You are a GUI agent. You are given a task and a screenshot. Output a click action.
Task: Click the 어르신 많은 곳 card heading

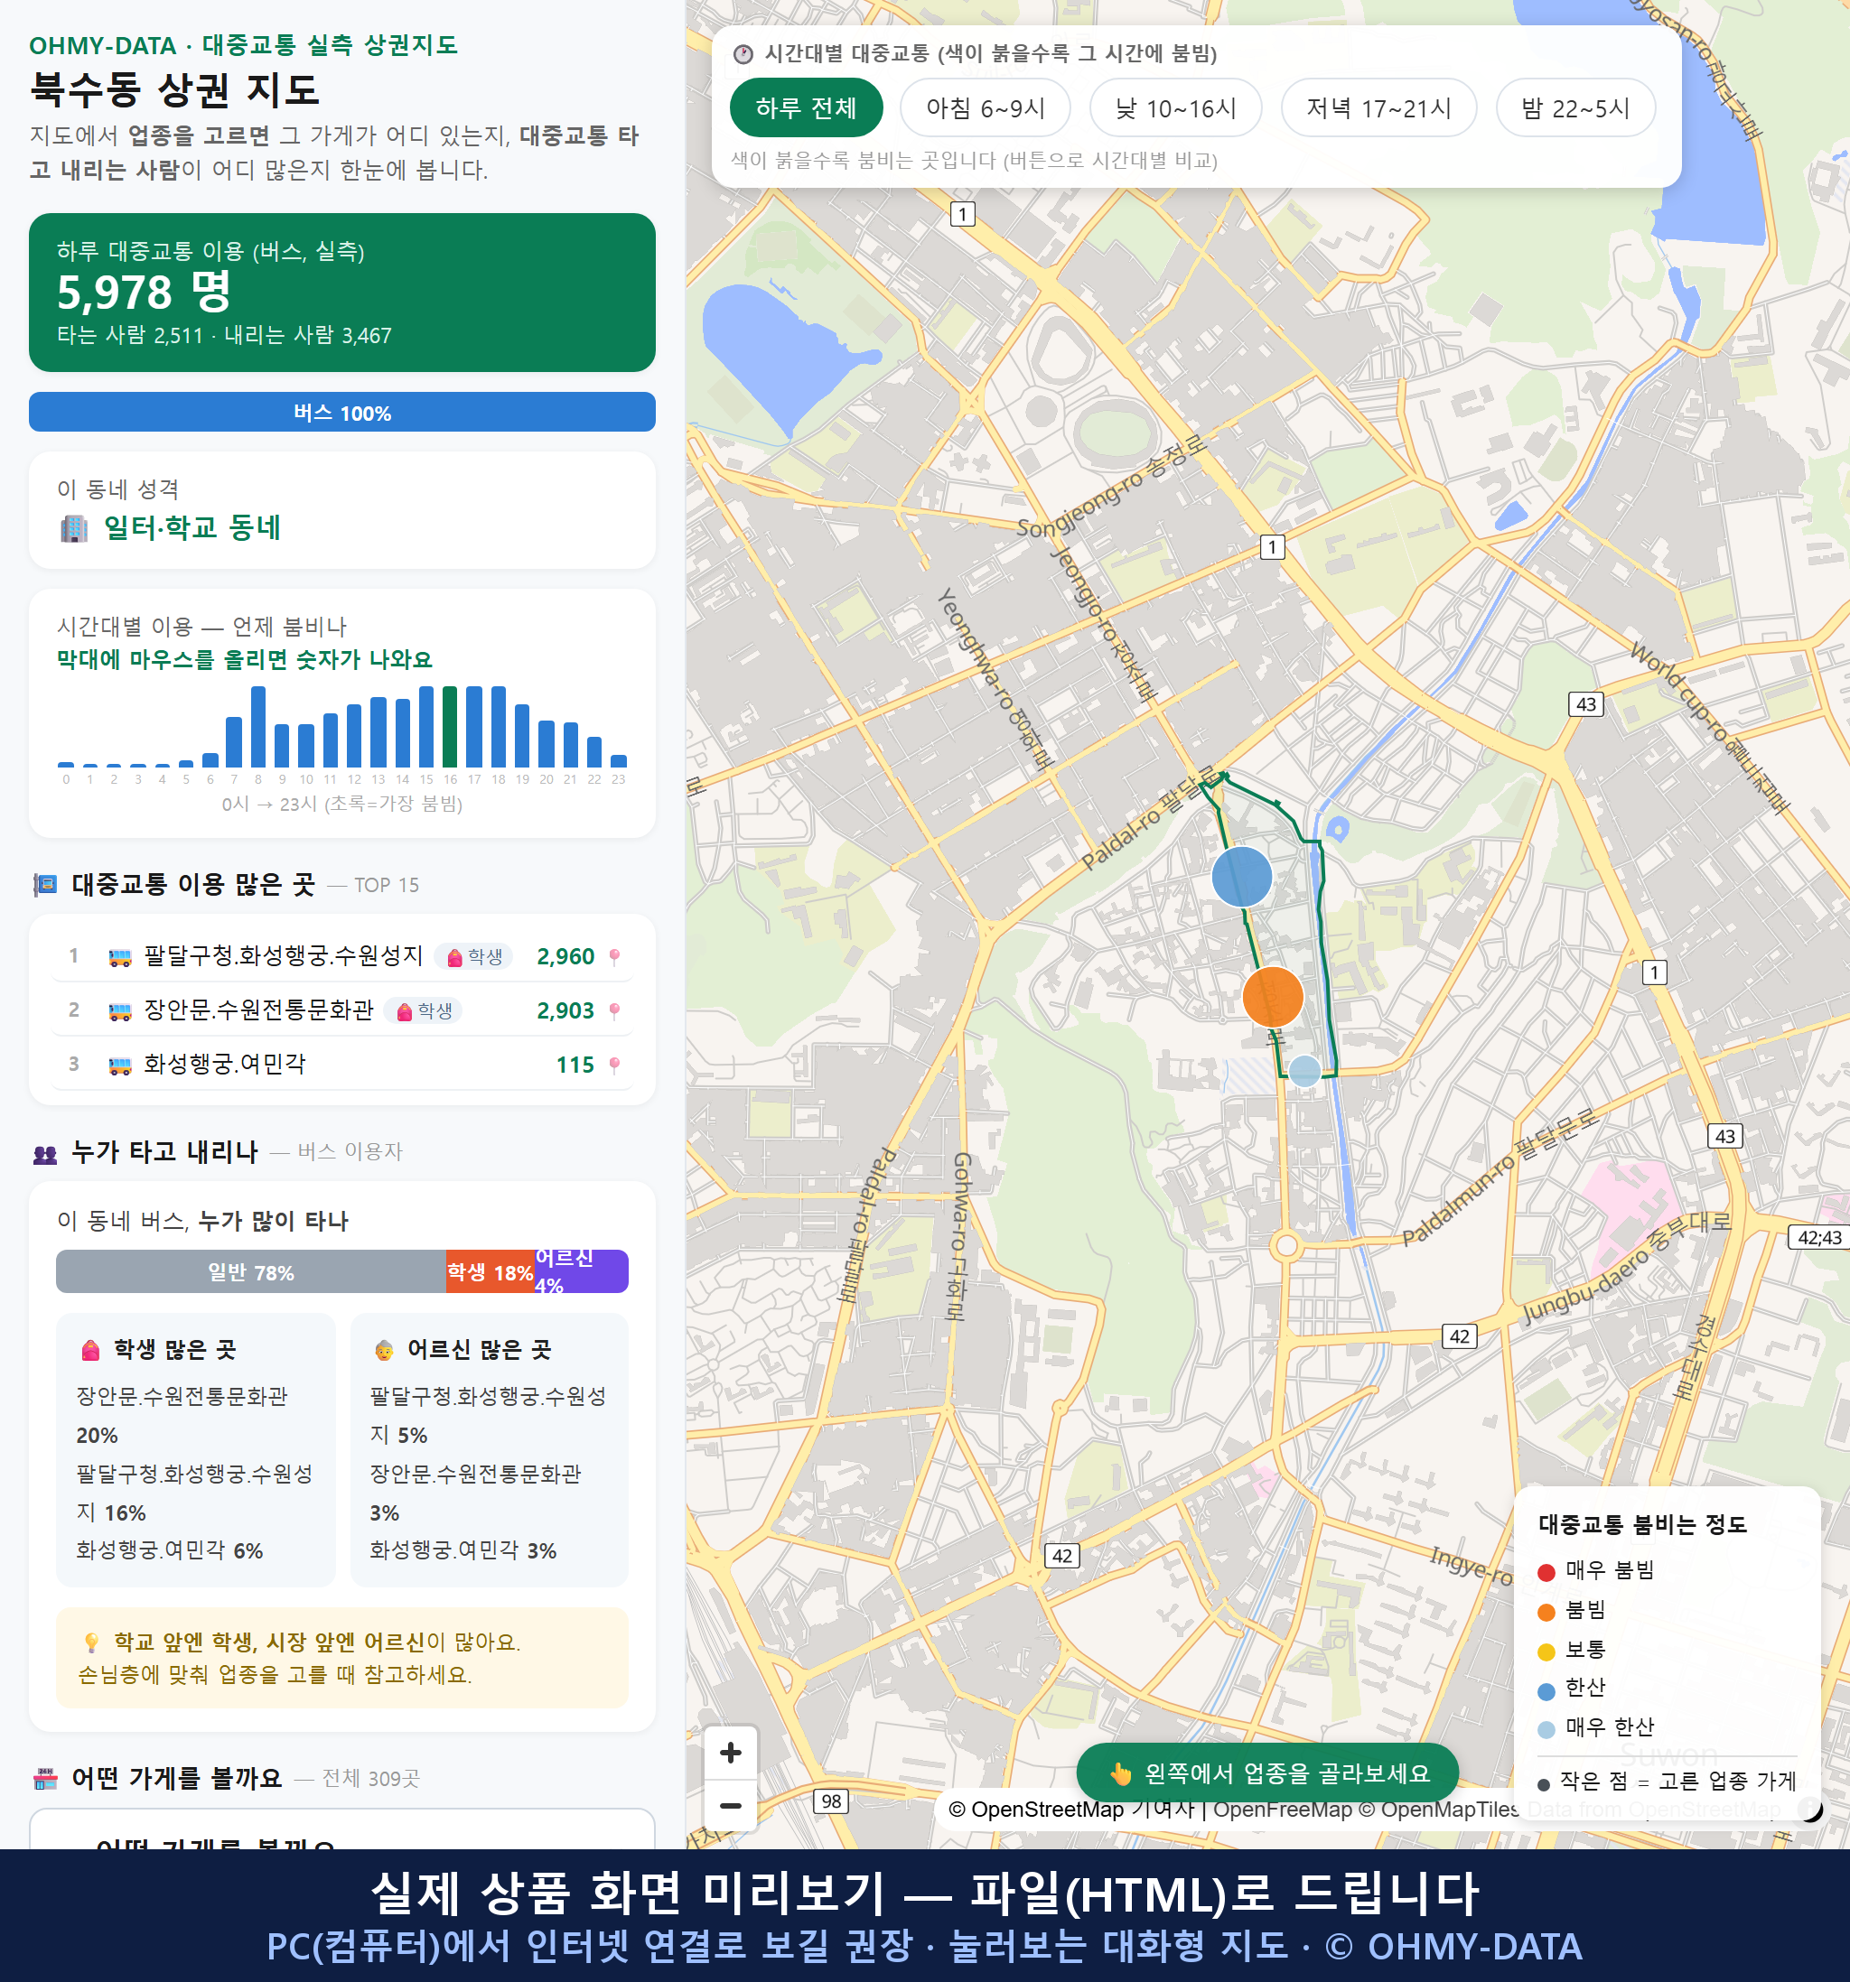(x=479, y=1350)
